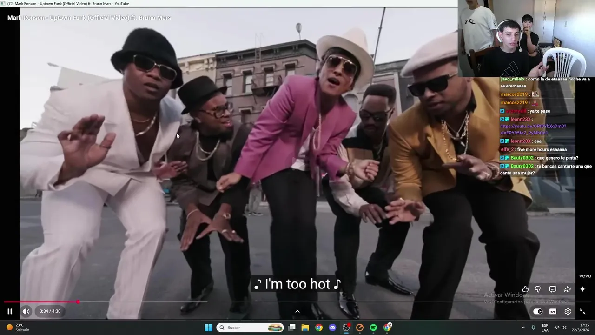Click username elfe_2 in the chat
This screenshot has width=595, height=335.
507,149
